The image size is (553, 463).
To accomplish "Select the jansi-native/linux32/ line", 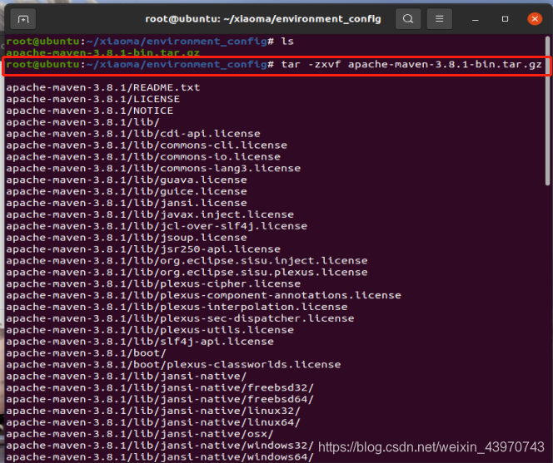I will coord(153,411).
